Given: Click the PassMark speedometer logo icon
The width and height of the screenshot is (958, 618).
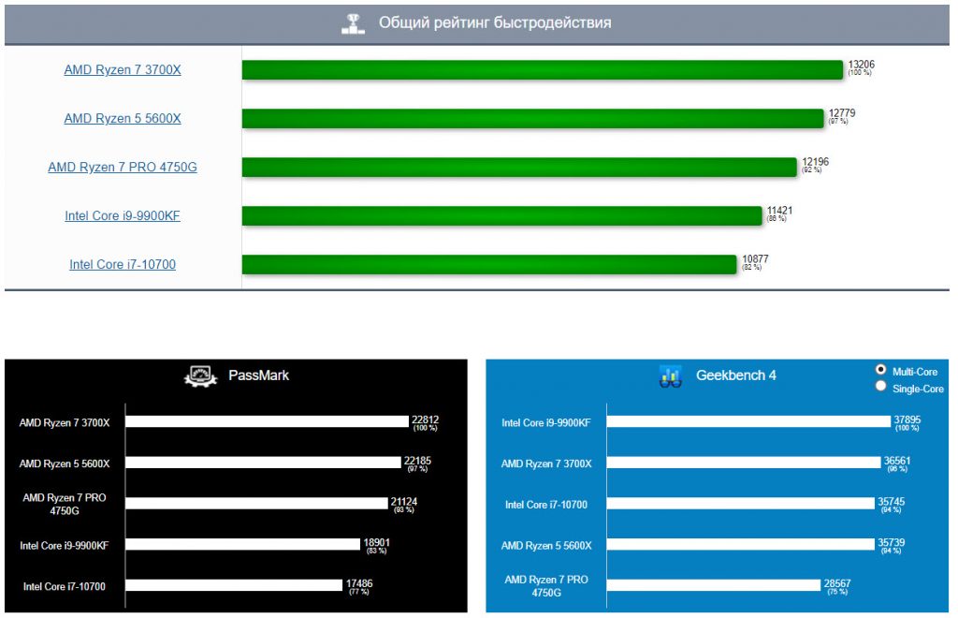Looking at the screenshot, I should tap(202, 375).
